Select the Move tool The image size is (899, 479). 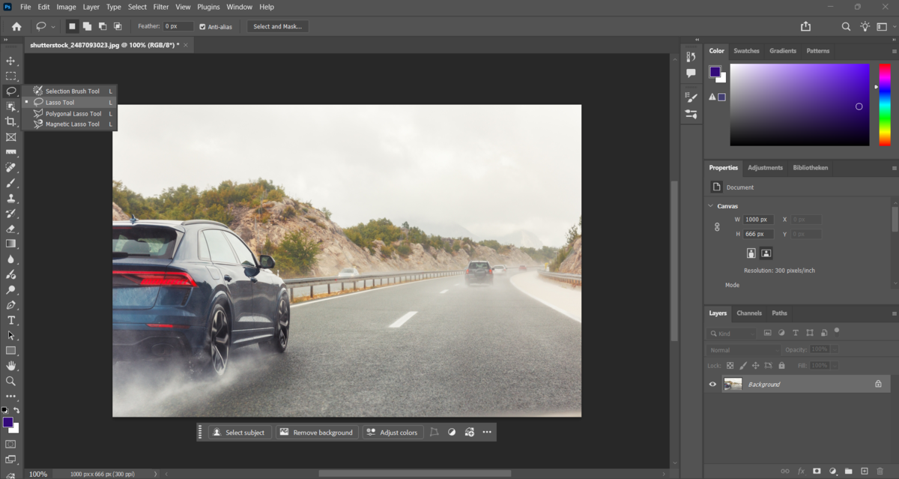(10, 61)
